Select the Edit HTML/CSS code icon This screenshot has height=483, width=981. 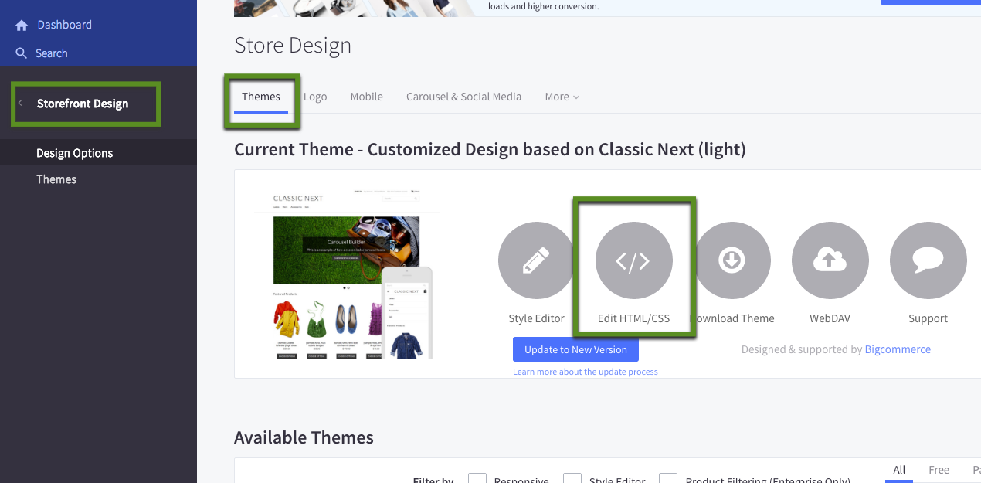(633, 260)
